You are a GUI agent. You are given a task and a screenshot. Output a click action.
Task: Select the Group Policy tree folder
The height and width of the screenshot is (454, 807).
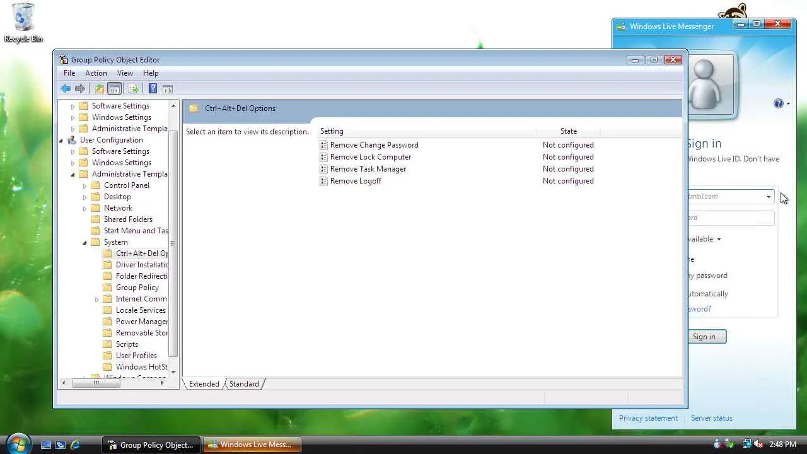pyautogui.click(x=137, y=288)
